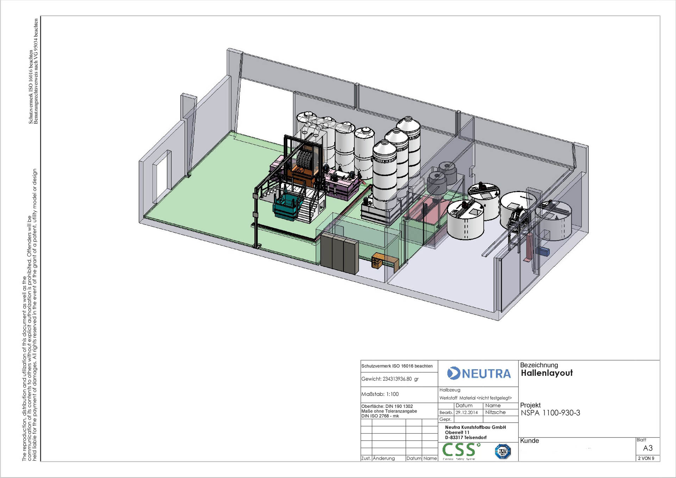This screenshot has height=478, width=676.
Task: Select the "Maßstab: 1:100" entry
Action: [x=380, y=394]
